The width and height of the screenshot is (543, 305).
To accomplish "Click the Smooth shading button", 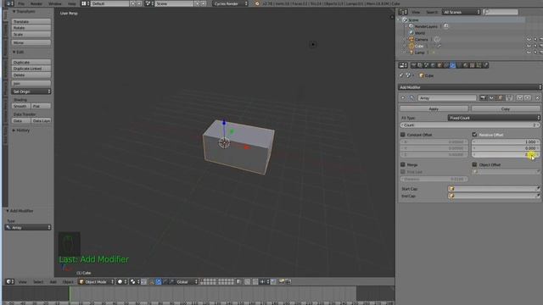I will 20,106.
